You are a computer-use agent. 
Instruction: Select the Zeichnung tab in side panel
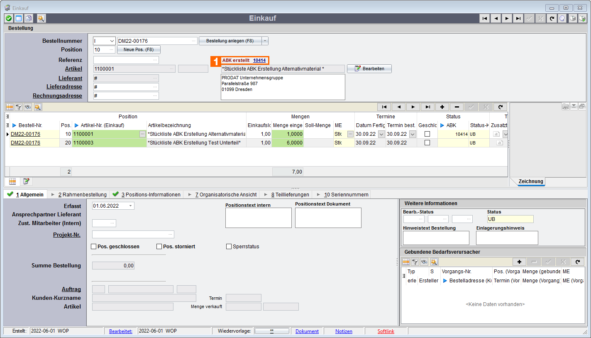pyautogui.click(x=531, y=181)
